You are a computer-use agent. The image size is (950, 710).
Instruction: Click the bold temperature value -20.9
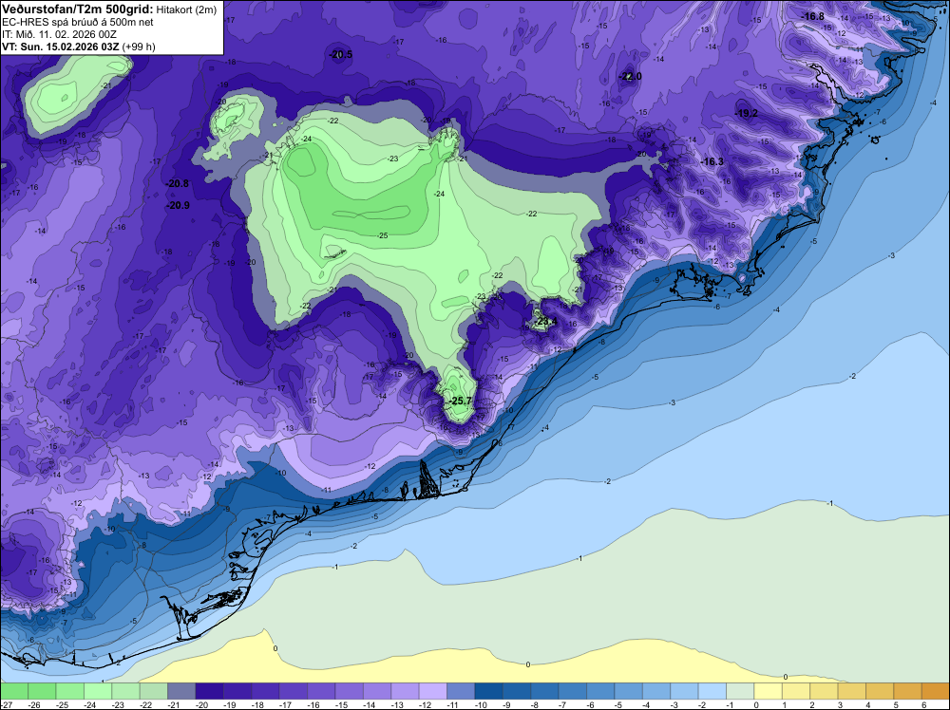point(179,205)
